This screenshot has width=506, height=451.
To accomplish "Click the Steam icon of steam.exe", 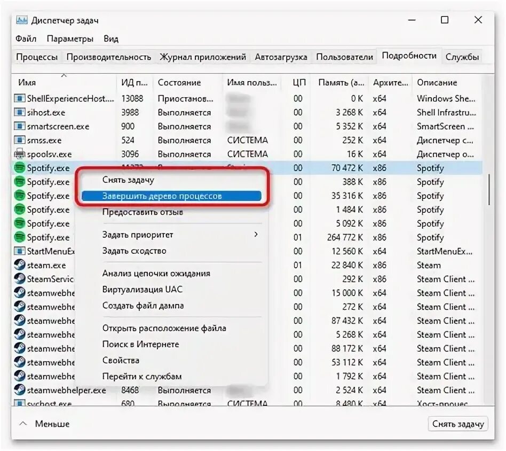I will (x=20, y=265).
